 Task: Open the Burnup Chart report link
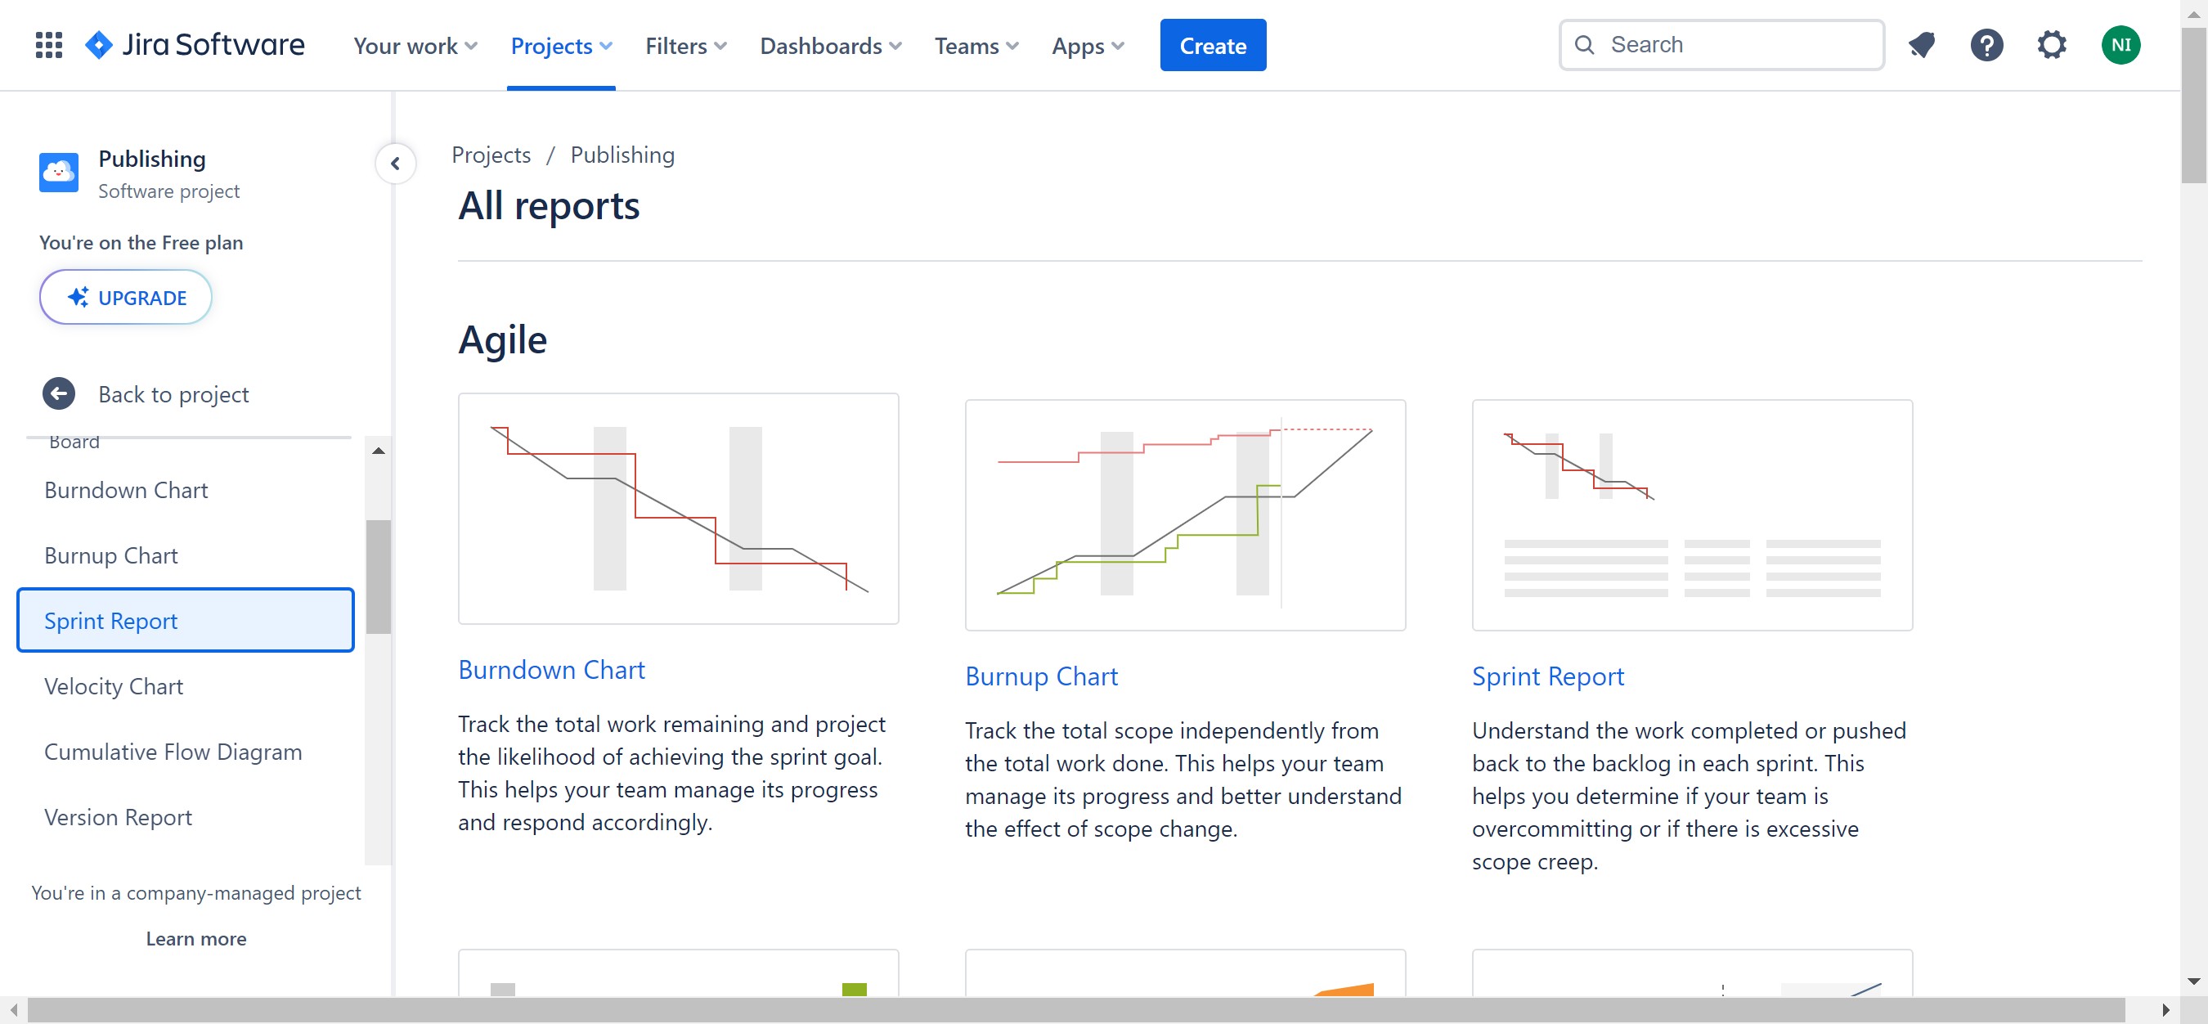pyautogui.click(x=1040, y=676)
